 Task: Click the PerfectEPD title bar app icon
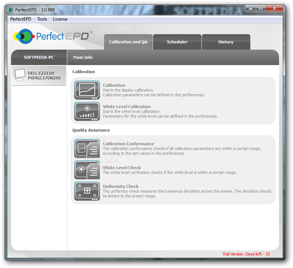pos(10,10)
